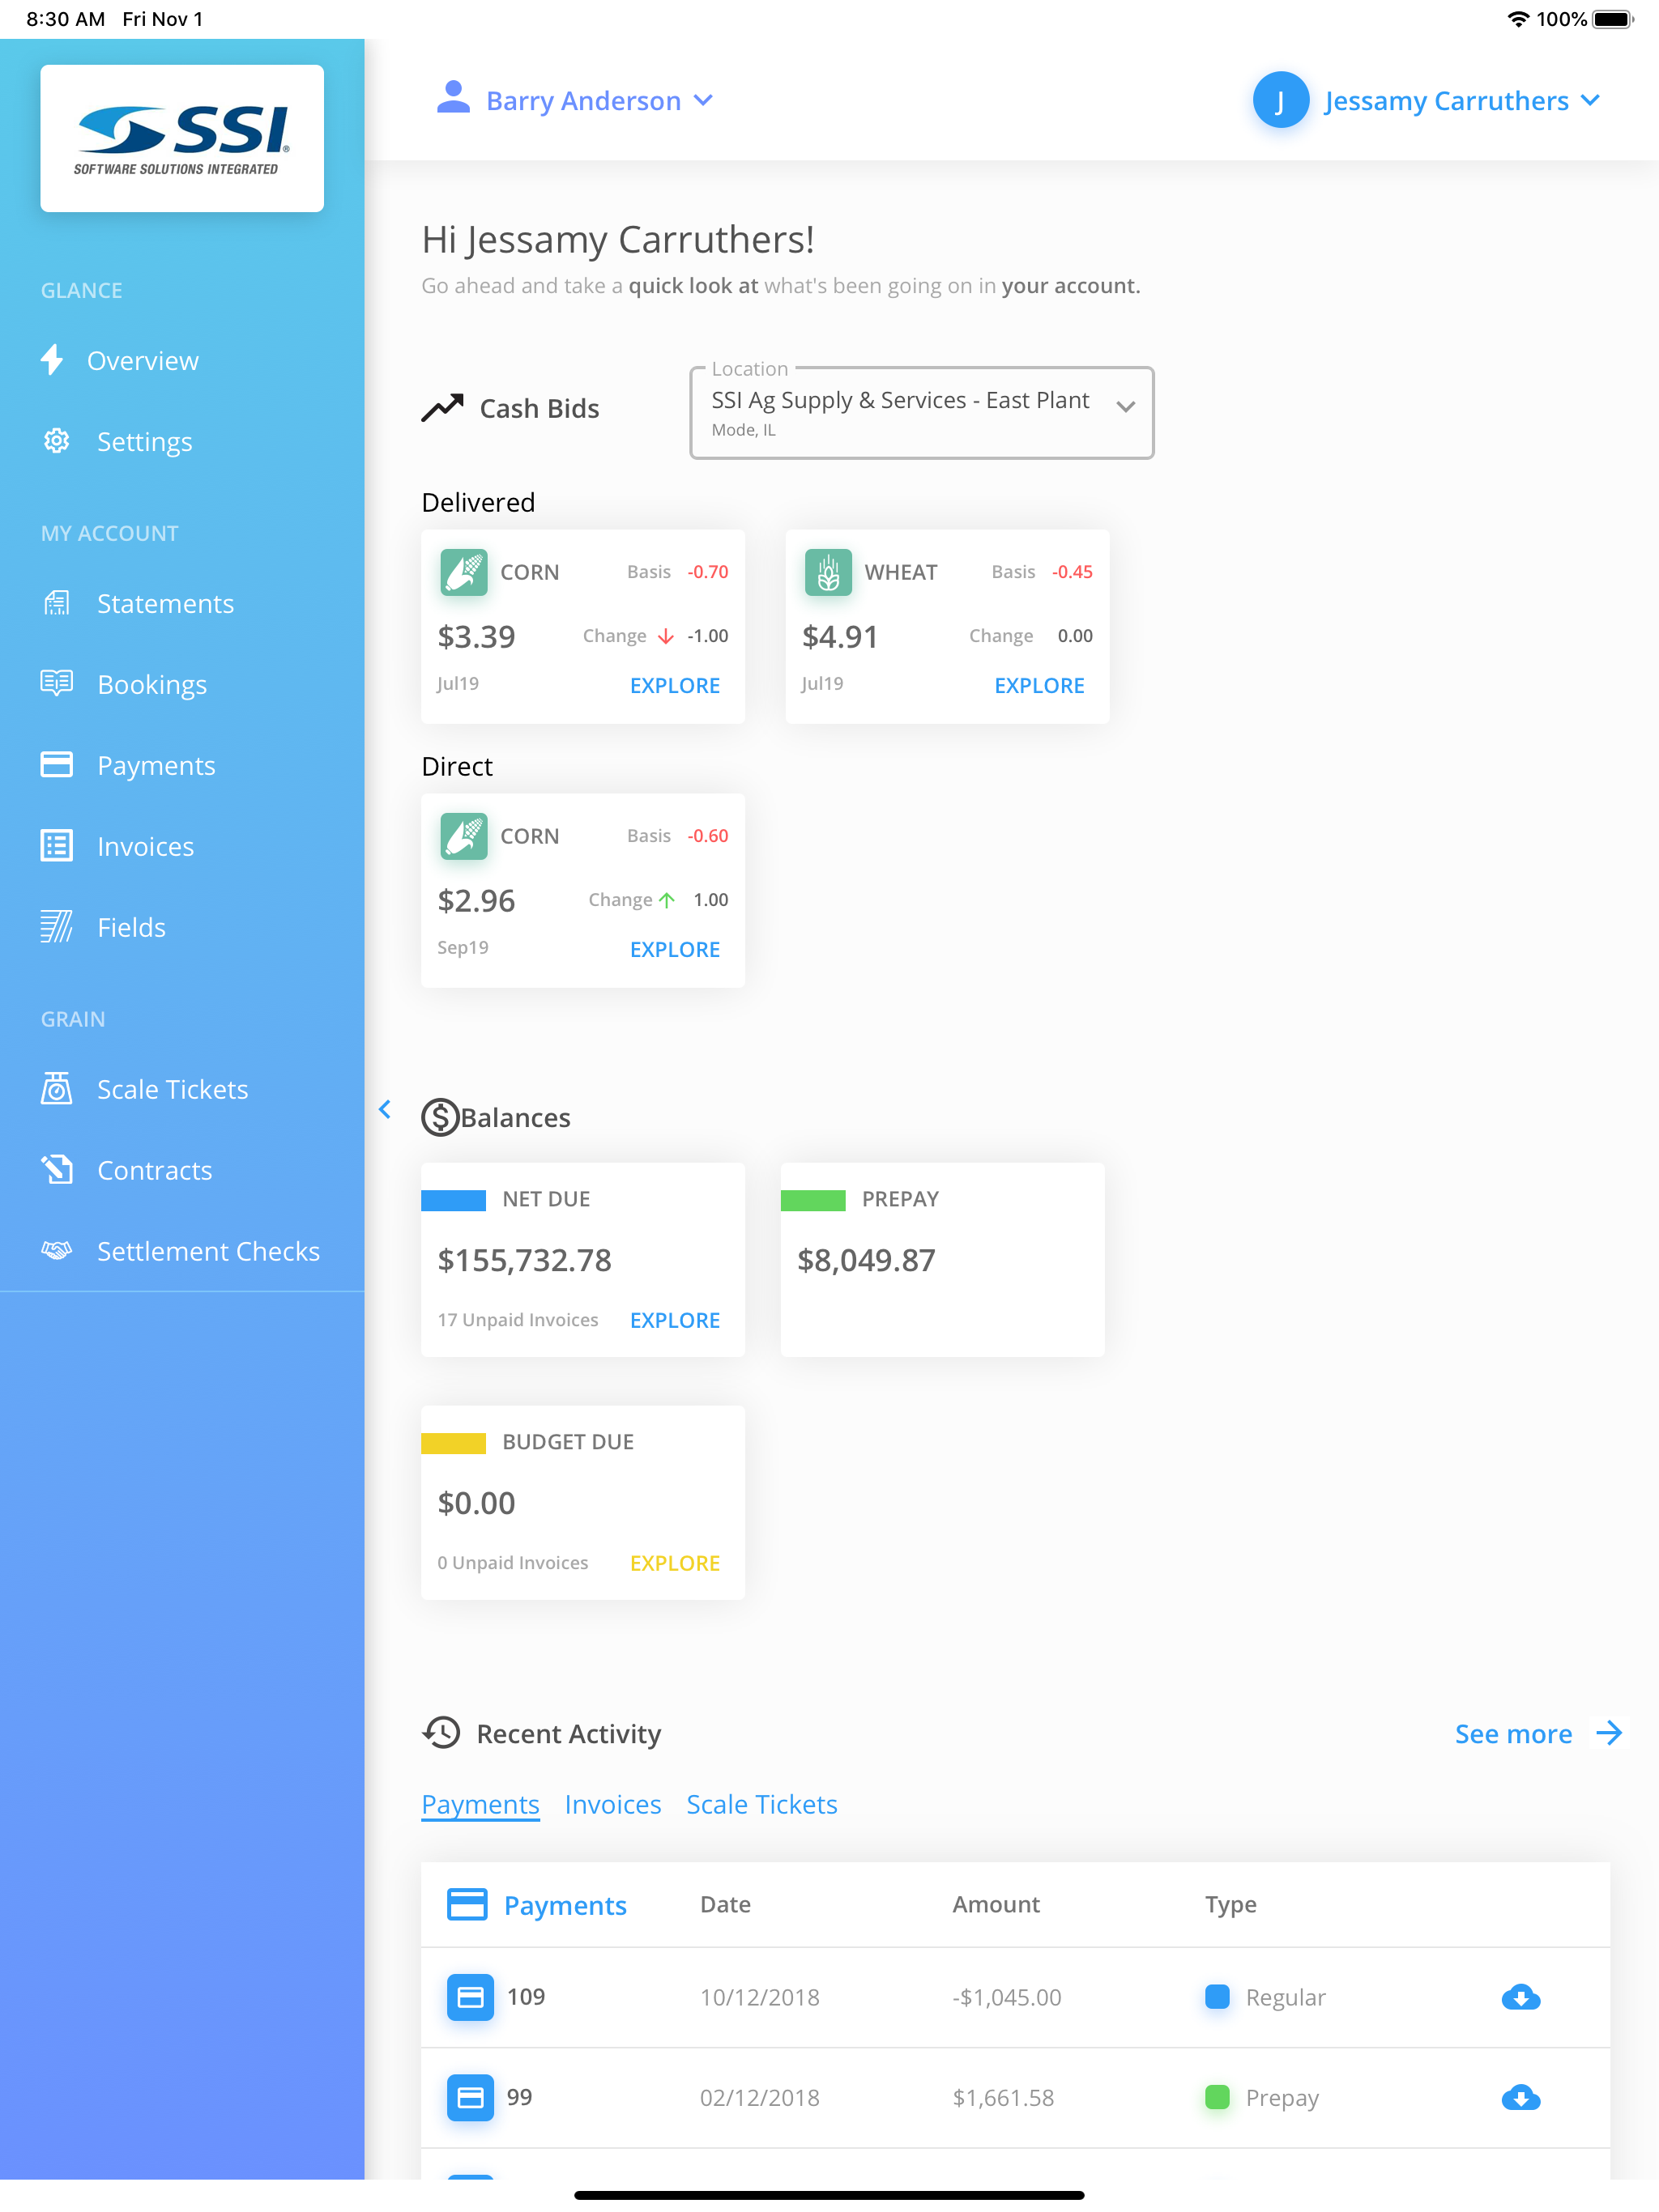1659x2212 pixels.
Task: Switch to the Scale Tickets activity tab
Action: 762,1805
